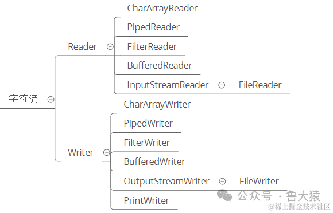Viewport: 333px width, 213px height.
Task: Select the BufferedWriter node
Action: point(154,162)
